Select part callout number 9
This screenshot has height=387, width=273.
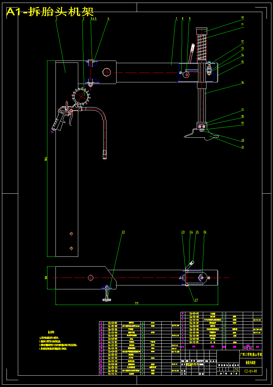tap(190, 18)
